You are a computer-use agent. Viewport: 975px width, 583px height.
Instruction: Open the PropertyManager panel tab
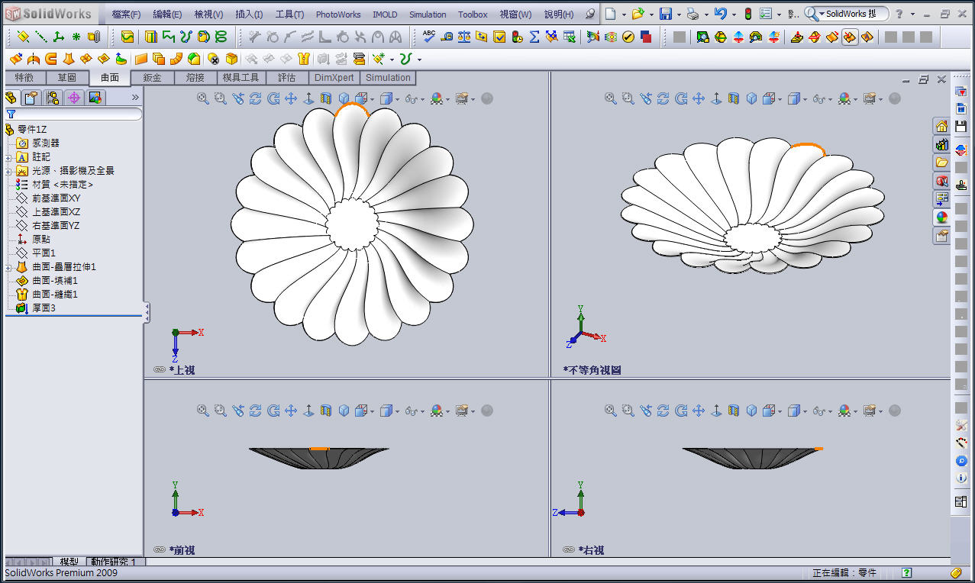tap(31, 98)
